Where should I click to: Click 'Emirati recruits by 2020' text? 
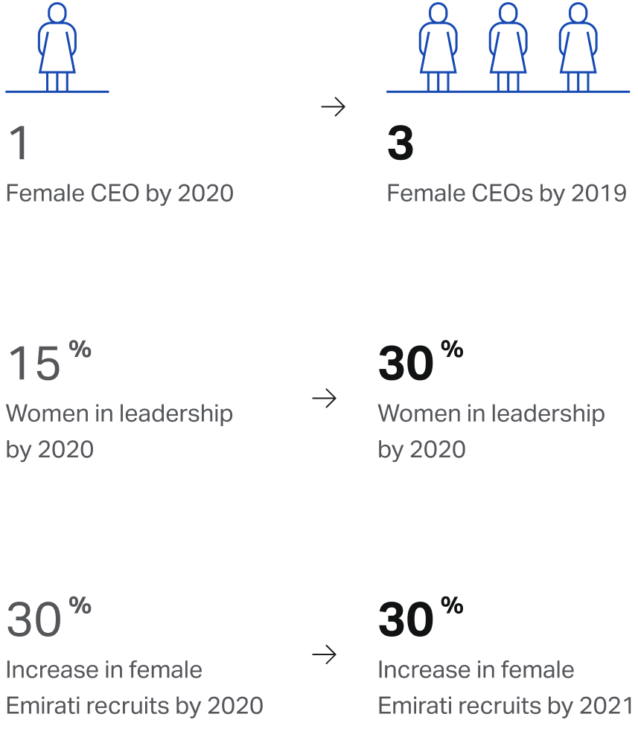tap(135, 706)
